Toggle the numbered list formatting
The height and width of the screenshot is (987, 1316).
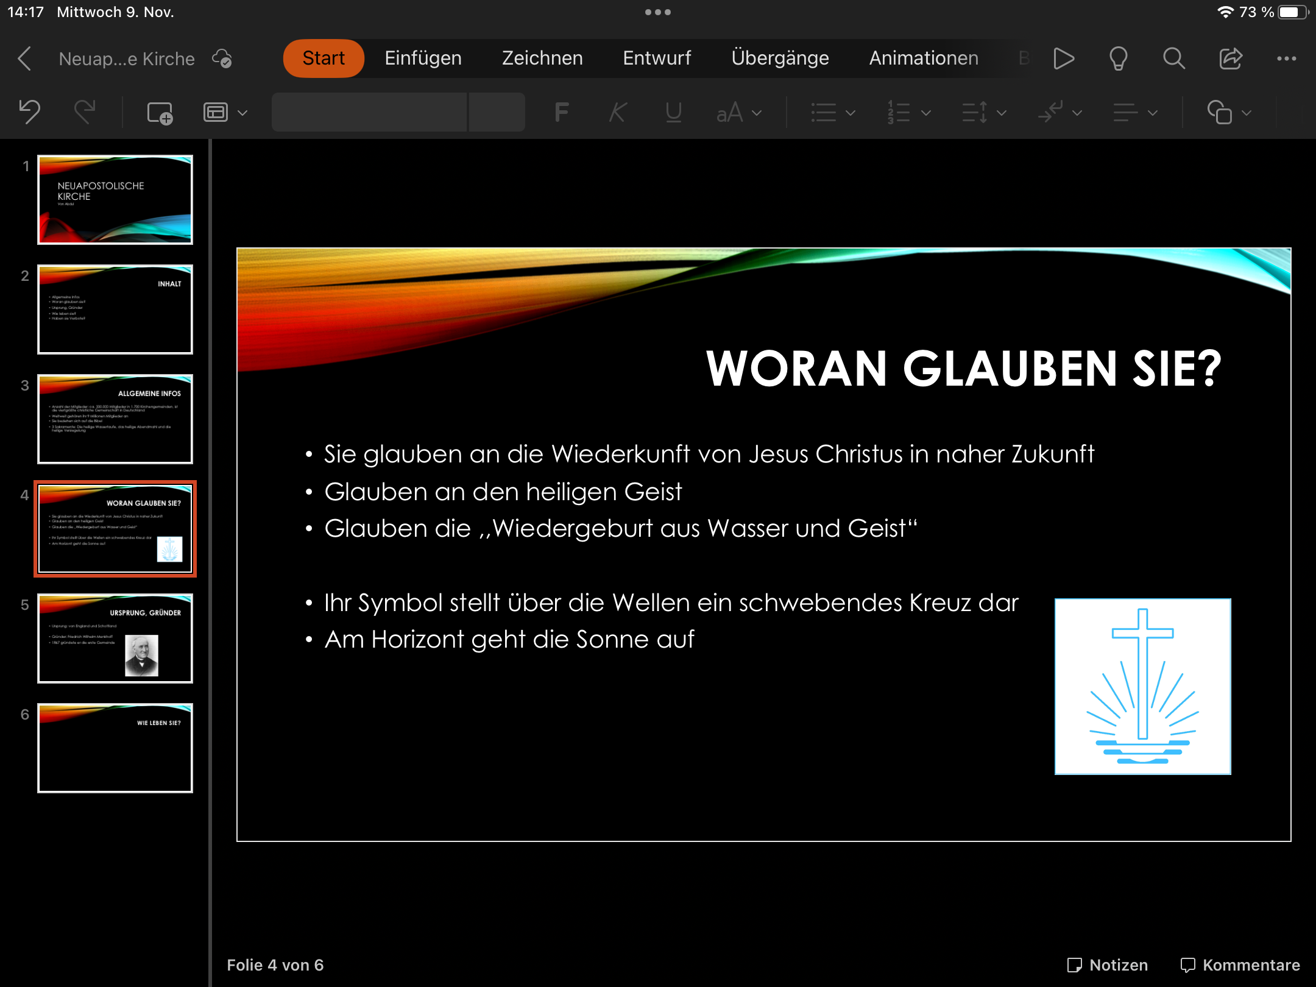pyautogui.click(x=899, y=112)
